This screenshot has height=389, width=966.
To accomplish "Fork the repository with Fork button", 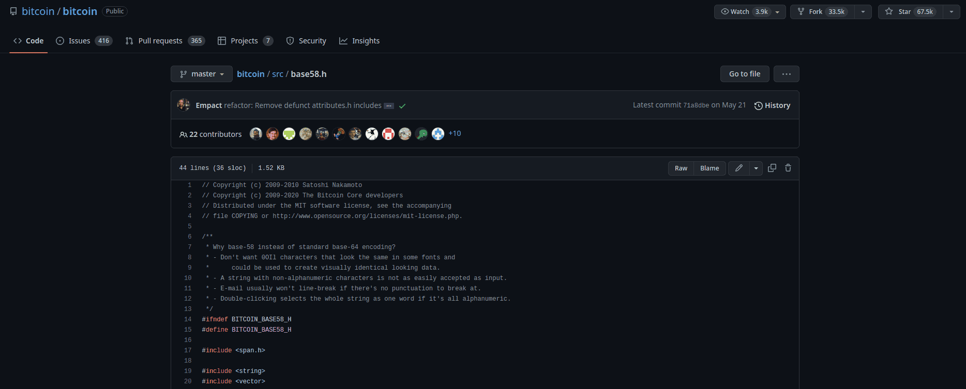I will [x=822, y=11].
